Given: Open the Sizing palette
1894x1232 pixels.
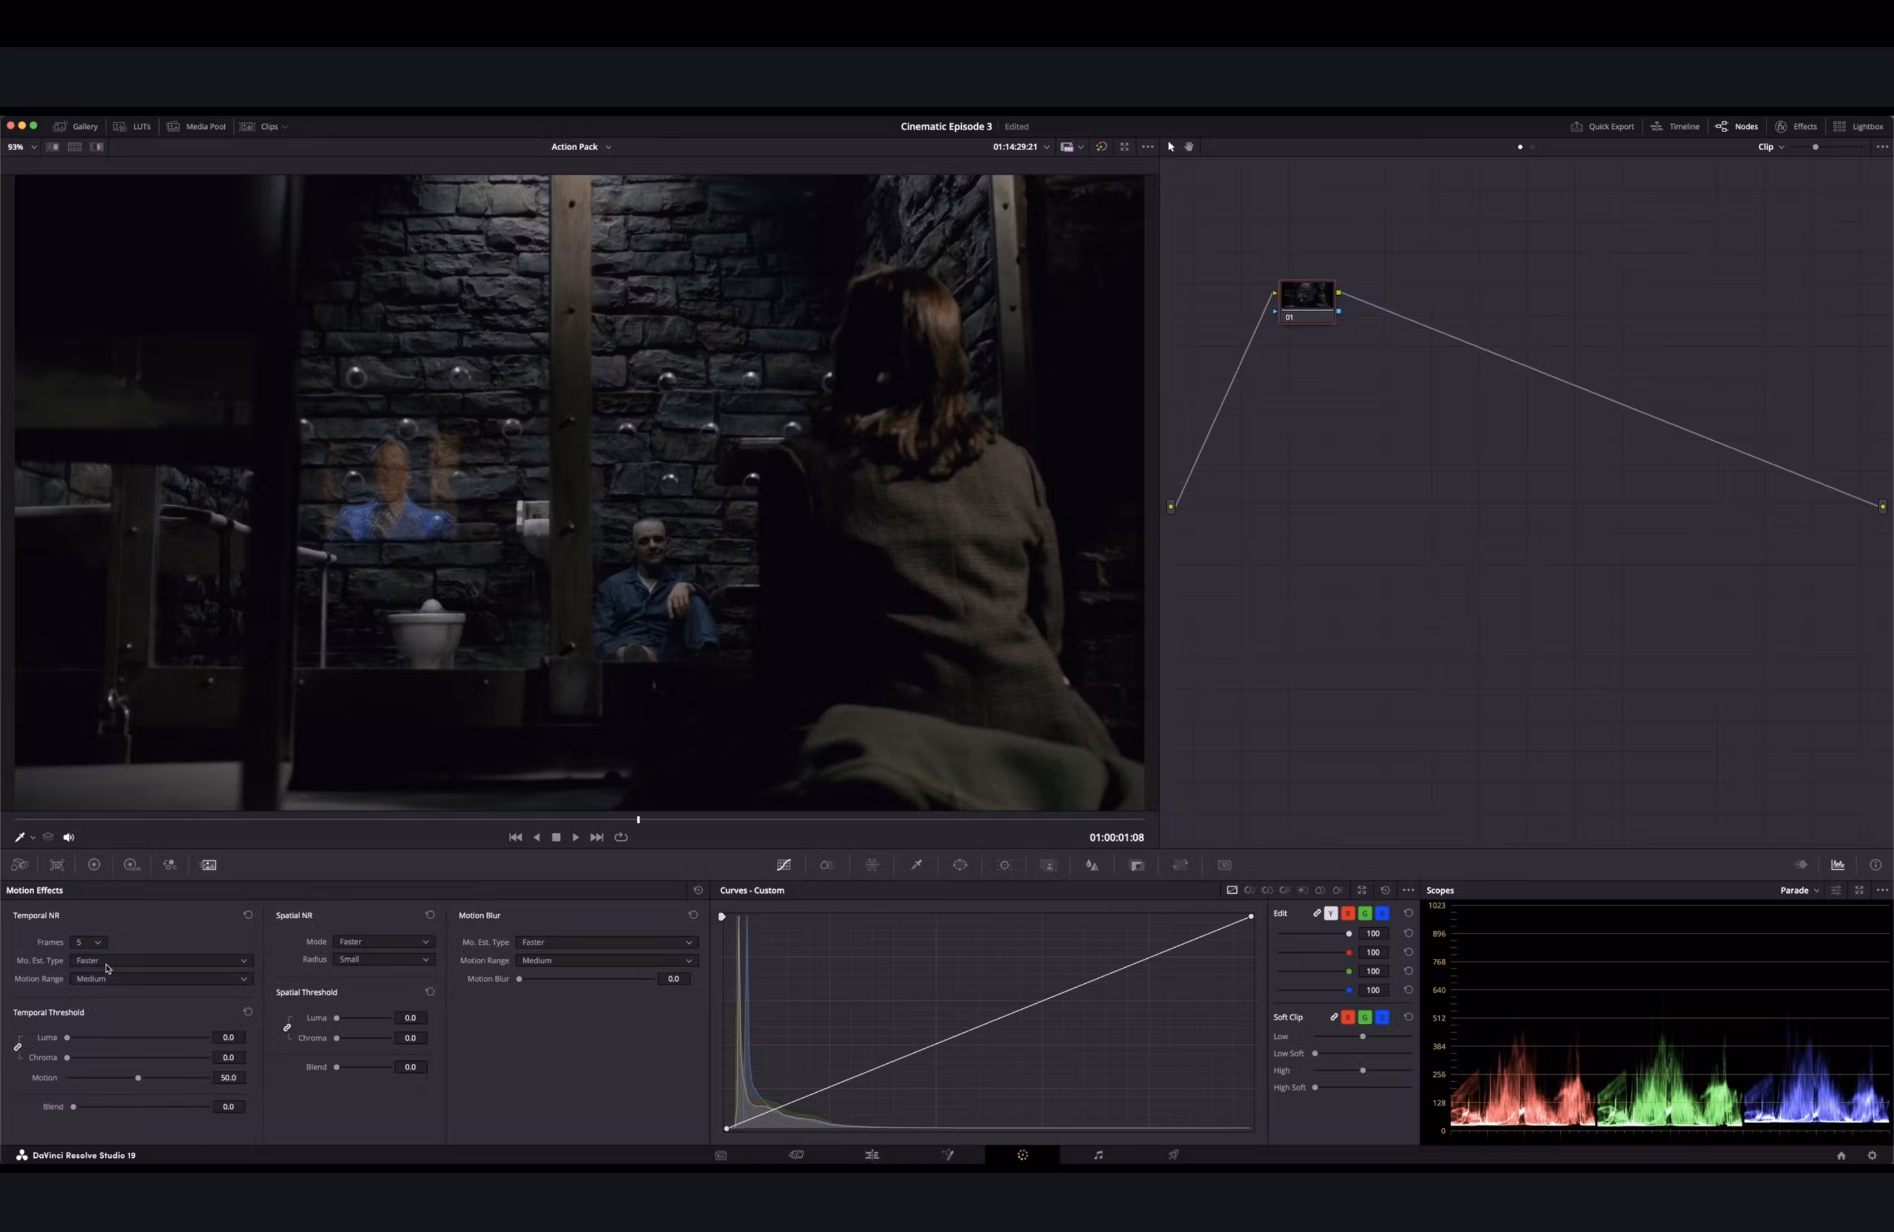Looking at the screenshot, I should click(x=1181, y=865).
